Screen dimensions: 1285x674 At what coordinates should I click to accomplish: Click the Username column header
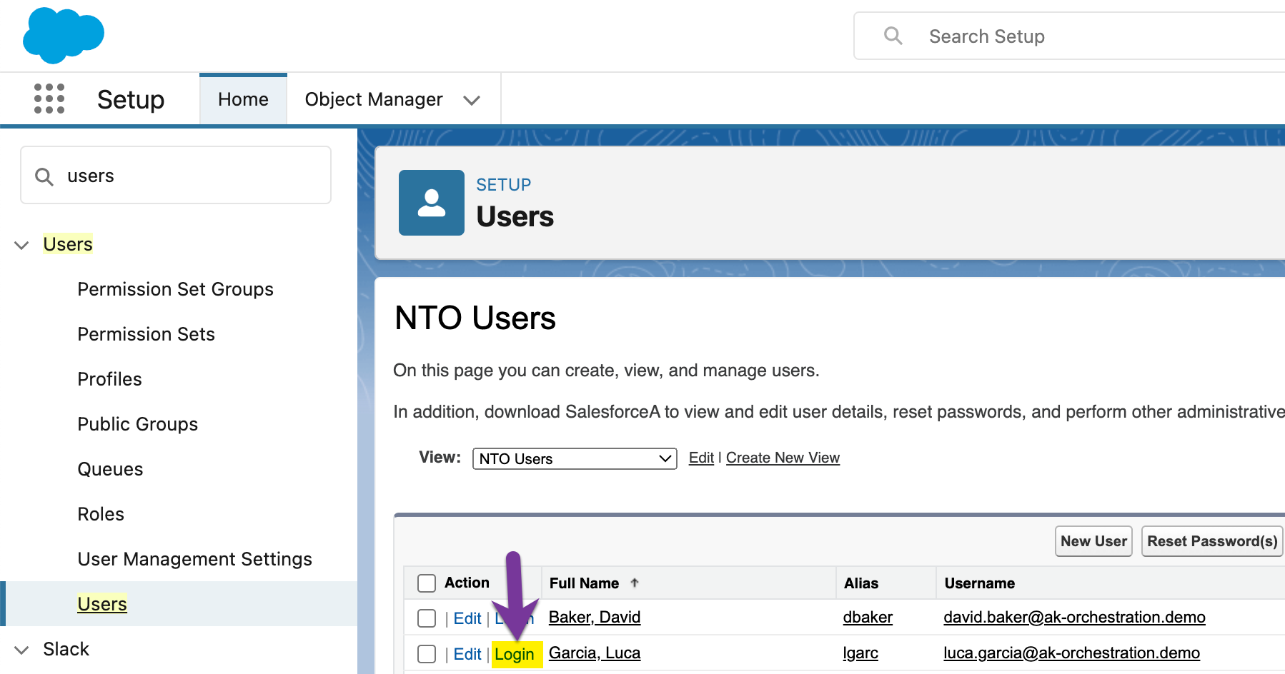point(979,583)
